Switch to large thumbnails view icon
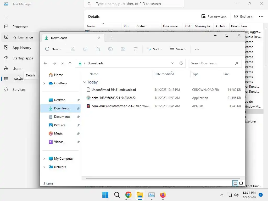The height and width of the screenshot is (201, 268). click(x=241, y=183)
